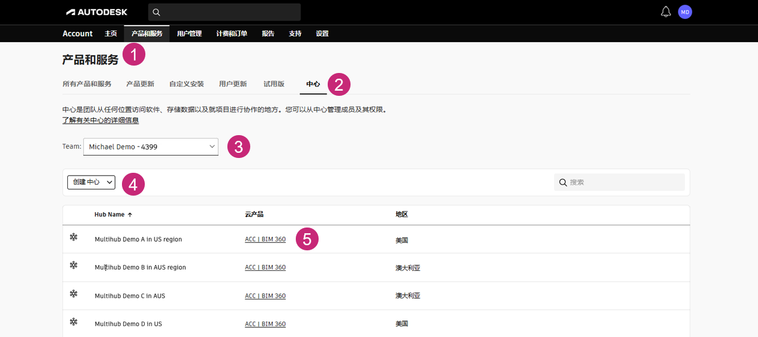
Task: Select Multihub Demo C in AUS
Action: [130, 296]
